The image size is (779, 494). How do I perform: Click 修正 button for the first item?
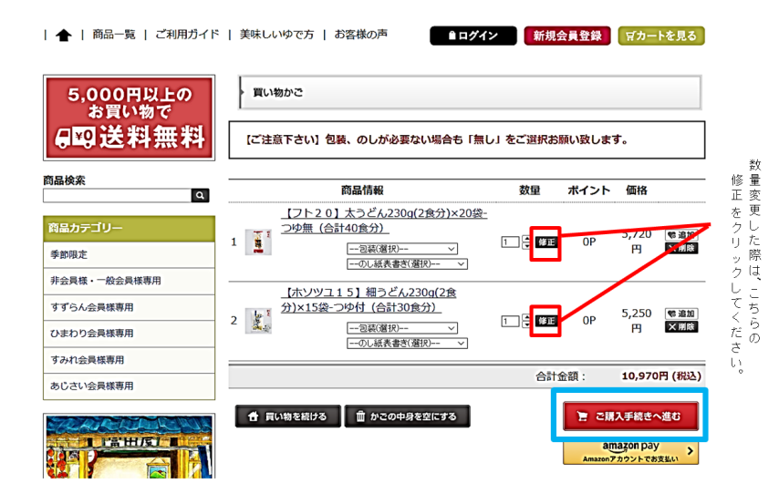point(545,242)
